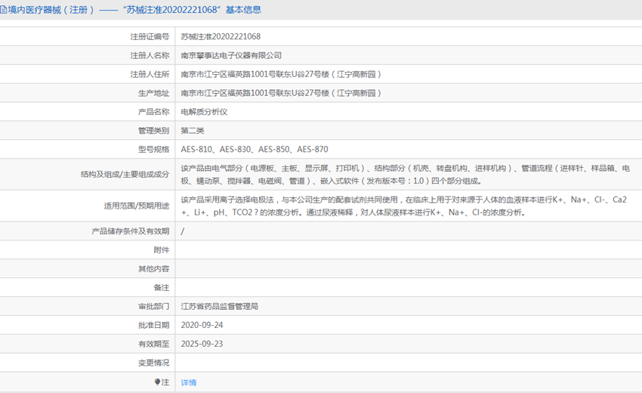
Task: Click registration number value 苏械注准20202221068 in table
Action: tap(221, 36)
